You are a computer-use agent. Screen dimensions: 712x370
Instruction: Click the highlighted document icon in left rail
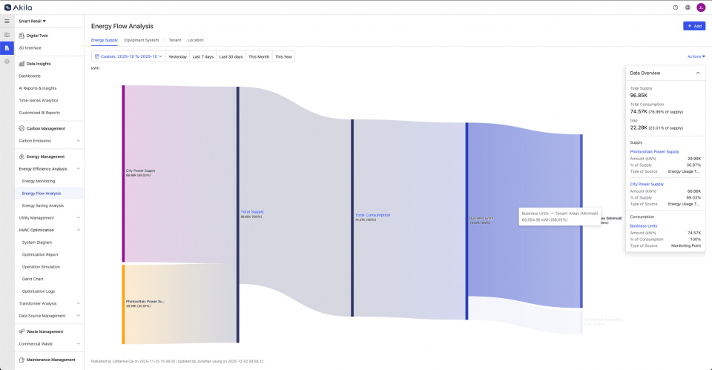tap(7, 48)
